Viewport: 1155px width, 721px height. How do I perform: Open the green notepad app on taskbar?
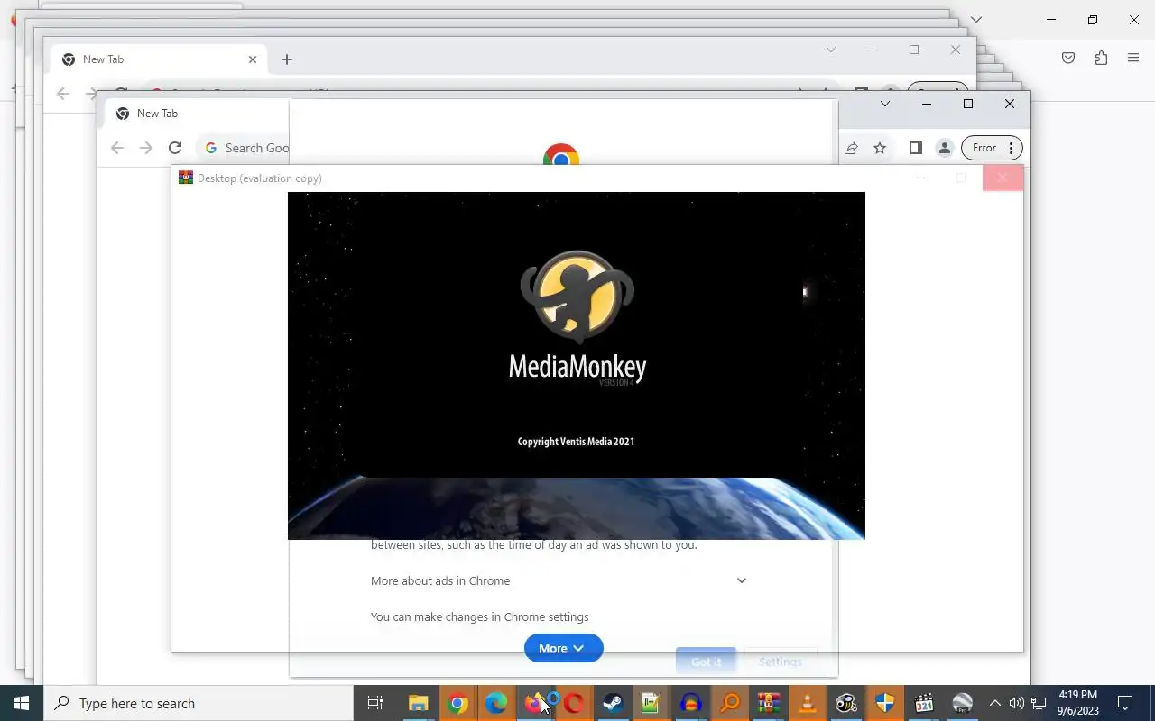[651, 703]
